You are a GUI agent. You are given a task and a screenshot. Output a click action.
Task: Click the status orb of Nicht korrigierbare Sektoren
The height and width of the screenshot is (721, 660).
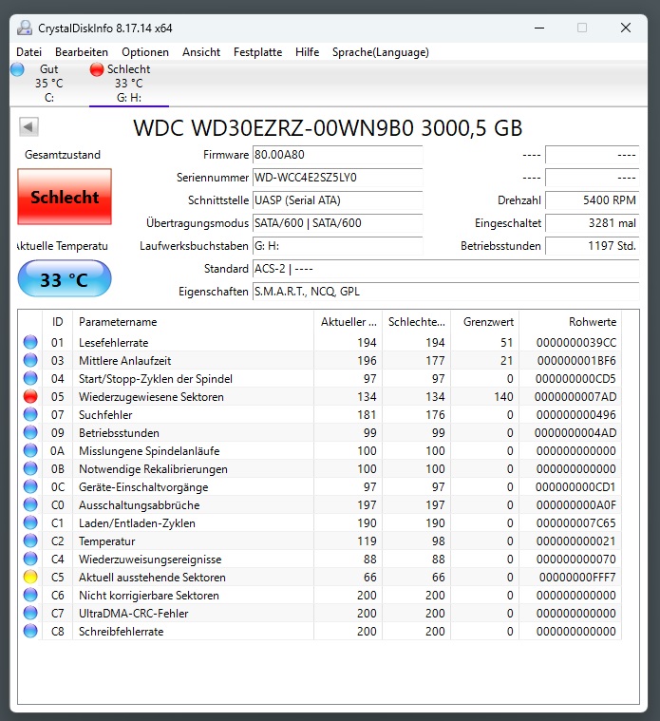[x=30, y=596]
